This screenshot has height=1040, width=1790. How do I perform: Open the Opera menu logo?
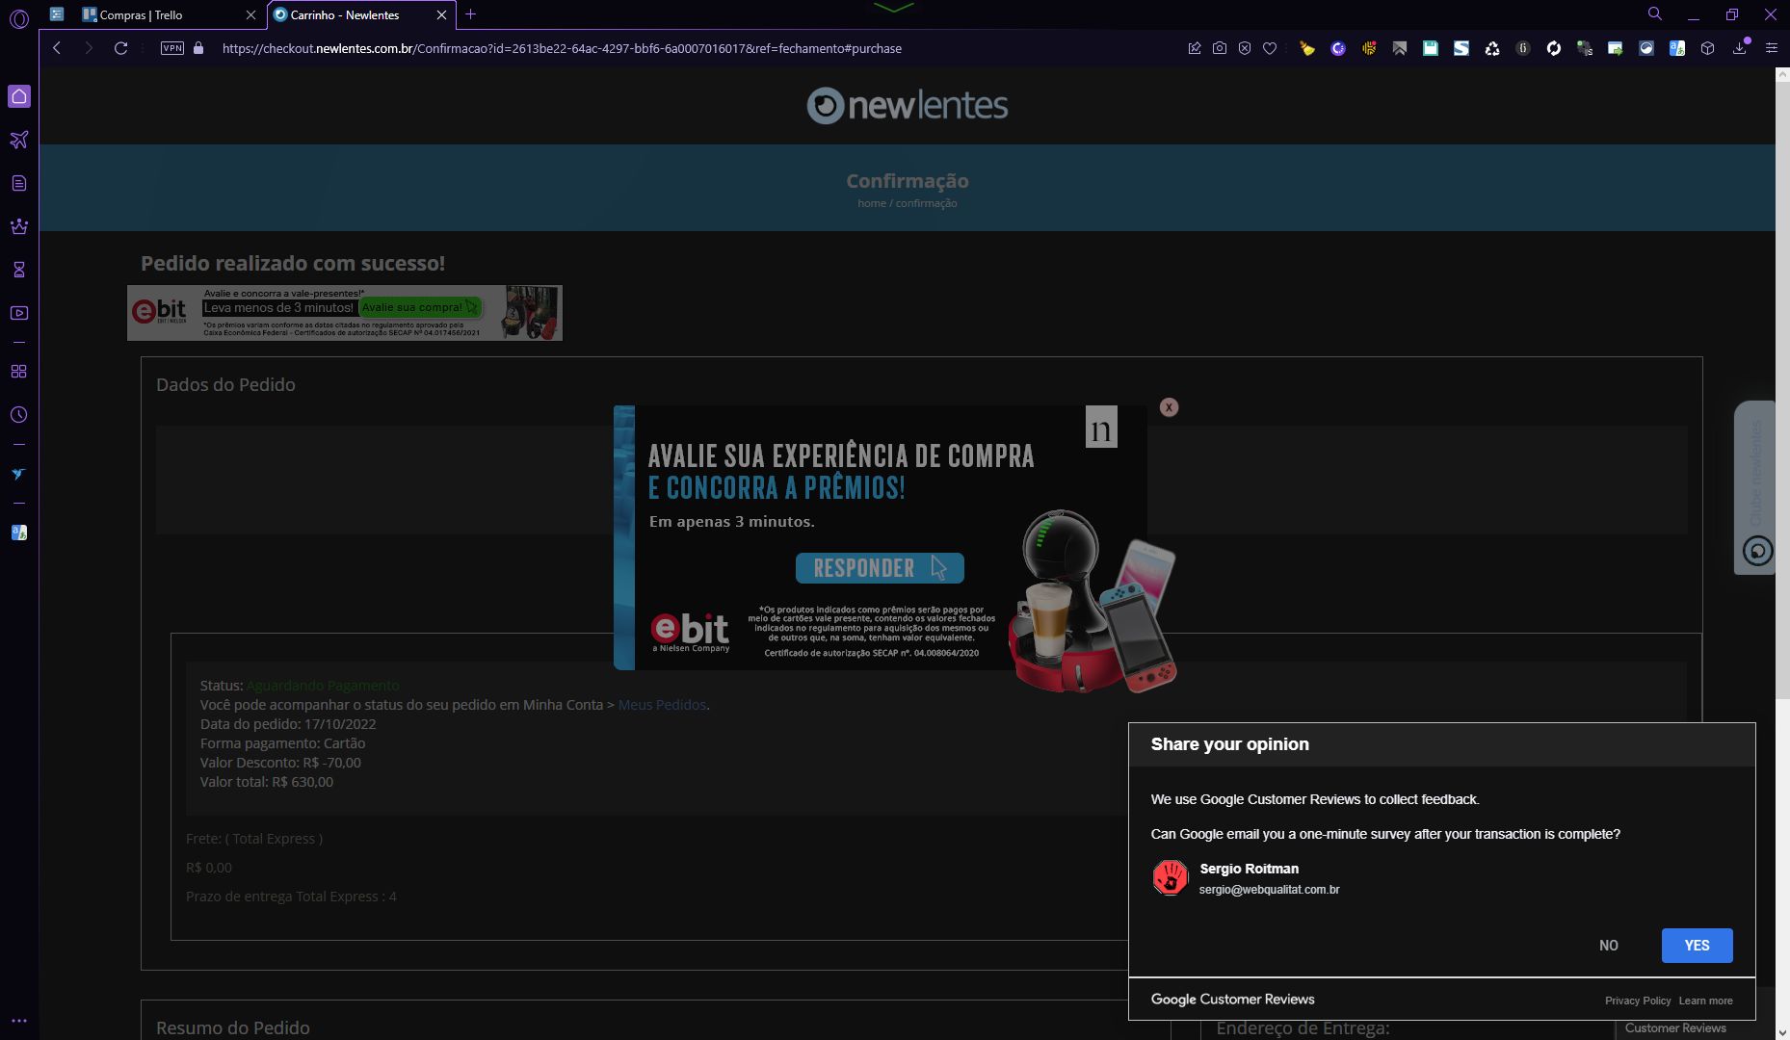click(x=18, y=18)
